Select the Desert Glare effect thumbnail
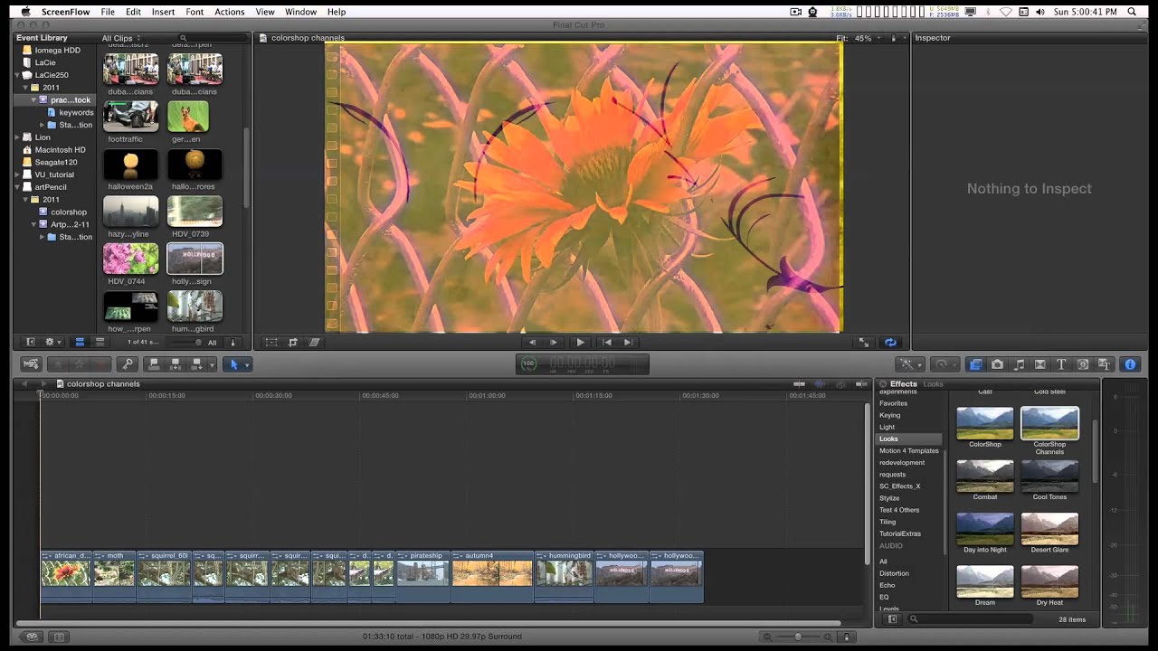This screenshot has width=1158, height=651. 1049,529
